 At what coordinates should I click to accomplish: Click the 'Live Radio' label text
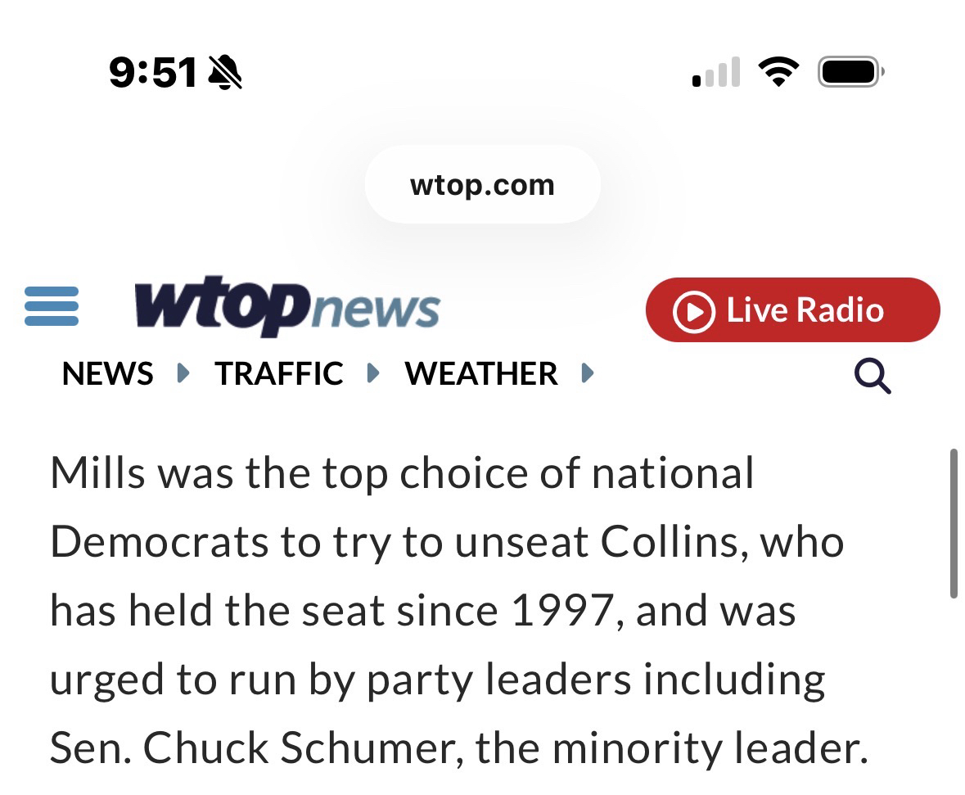(805, 310)
